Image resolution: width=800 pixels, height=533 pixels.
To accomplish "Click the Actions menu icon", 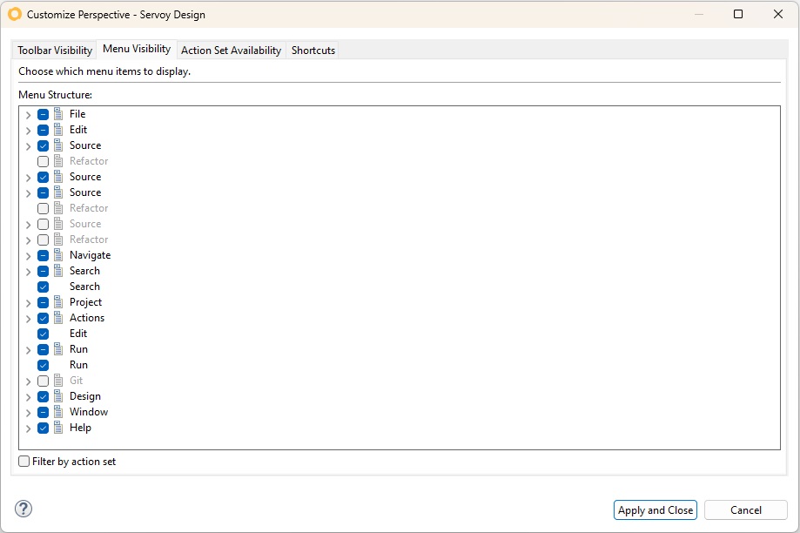I will tap(58, 318).
